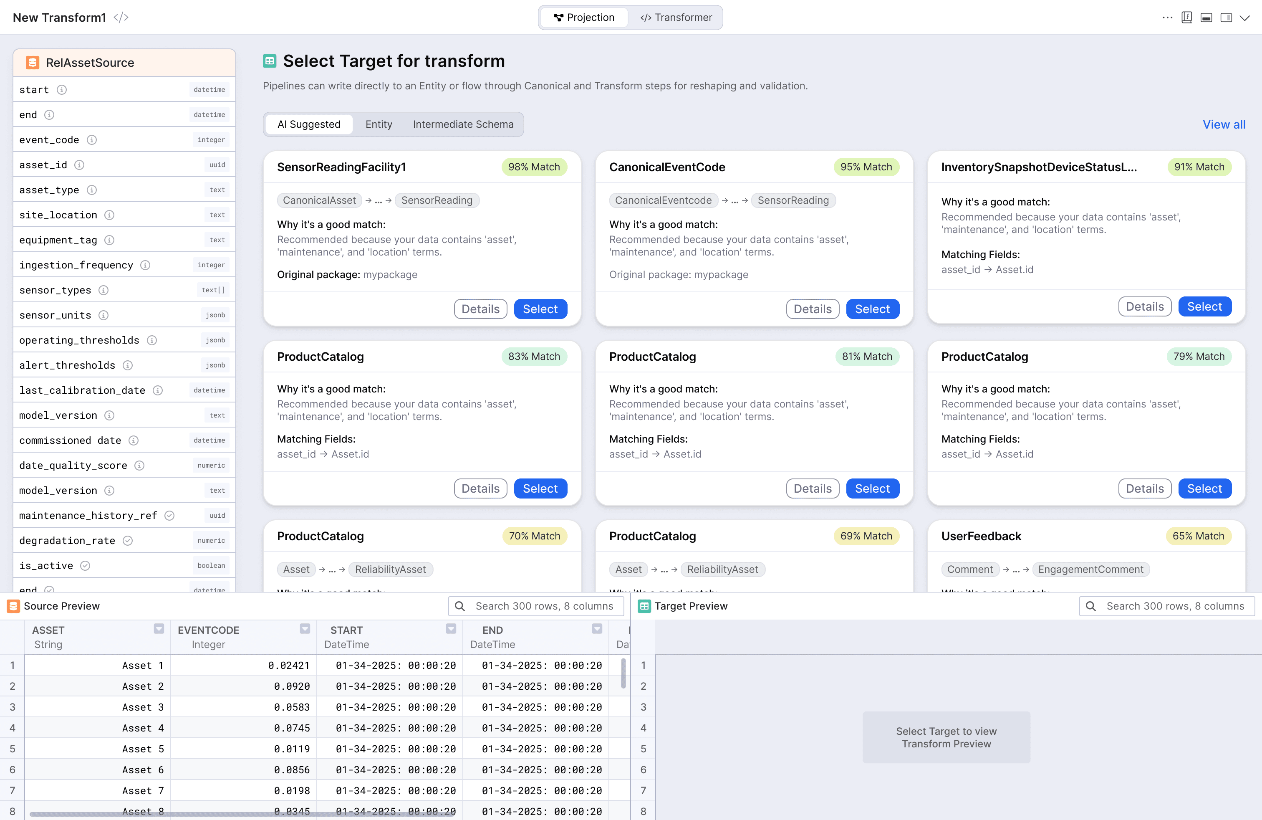
Task: Click the info icon next to event_code
Action: point(92,139)
